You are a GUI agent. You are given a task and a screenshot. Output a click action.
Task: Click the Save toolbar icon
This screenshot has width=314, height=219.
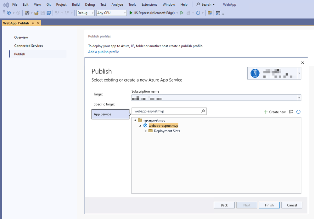pyautogui.click(x=42, y=13)
